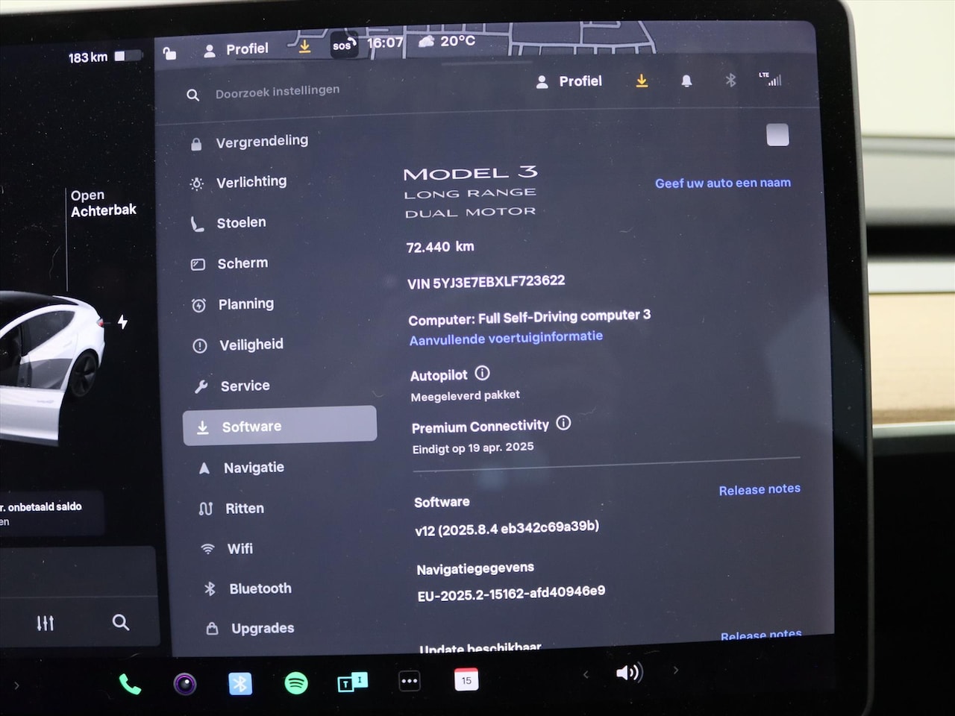
Task: Open Verlichting settings
Action: (251, 182)
